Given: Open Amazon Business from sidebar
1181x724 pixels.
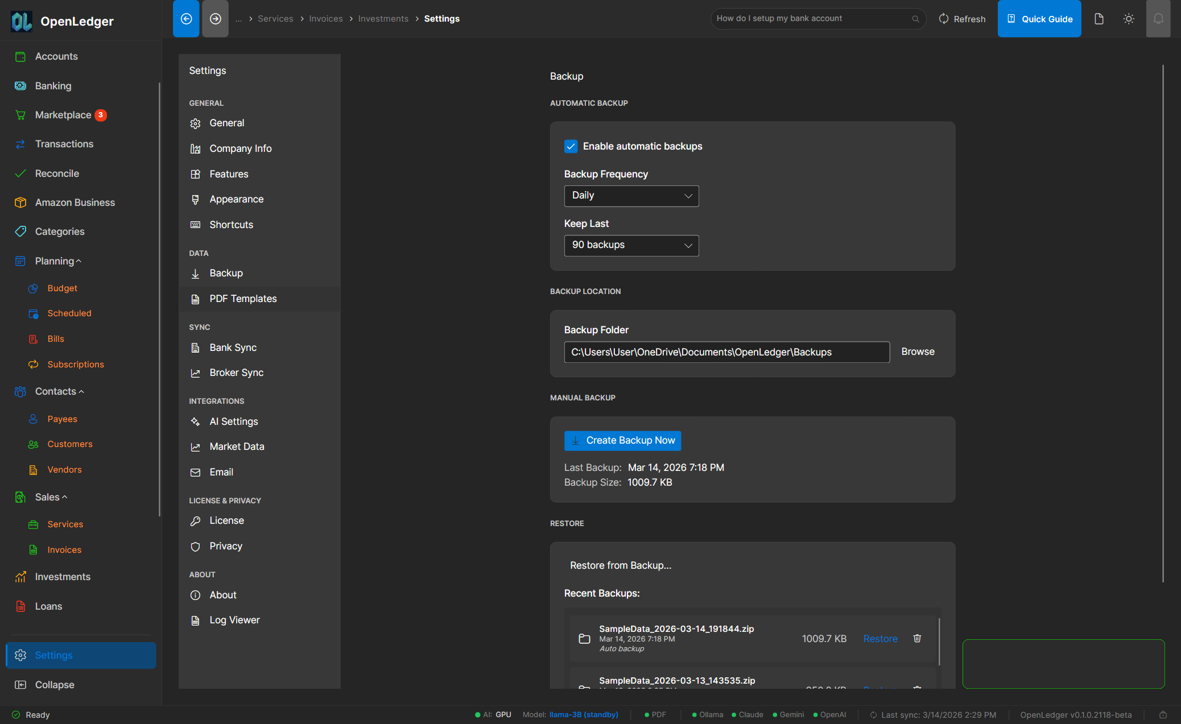Looking at the screenshot, I should [x=75, y=202].
